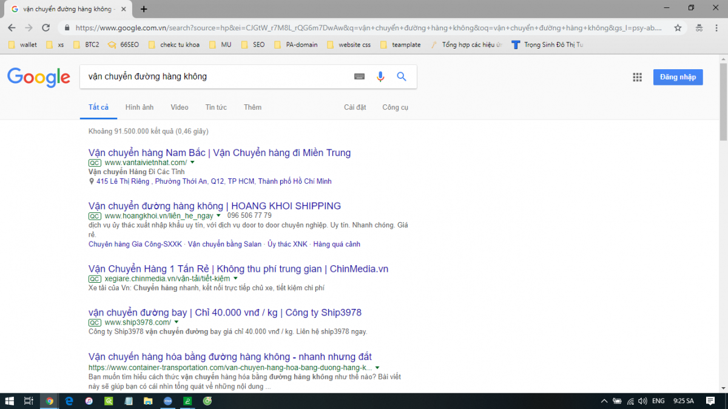The image size is (728, 409).
Task: Open the "66SEO" bookmark
Action: point(123,45)
